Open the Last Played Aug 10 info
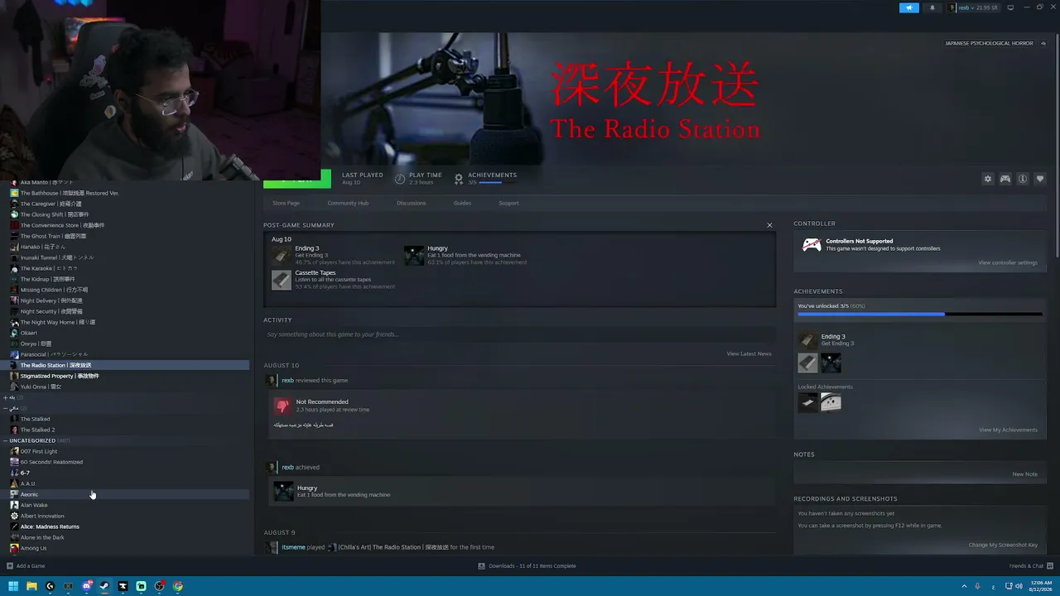Viewport: 1060px width, 596px height. pos(362,178)
